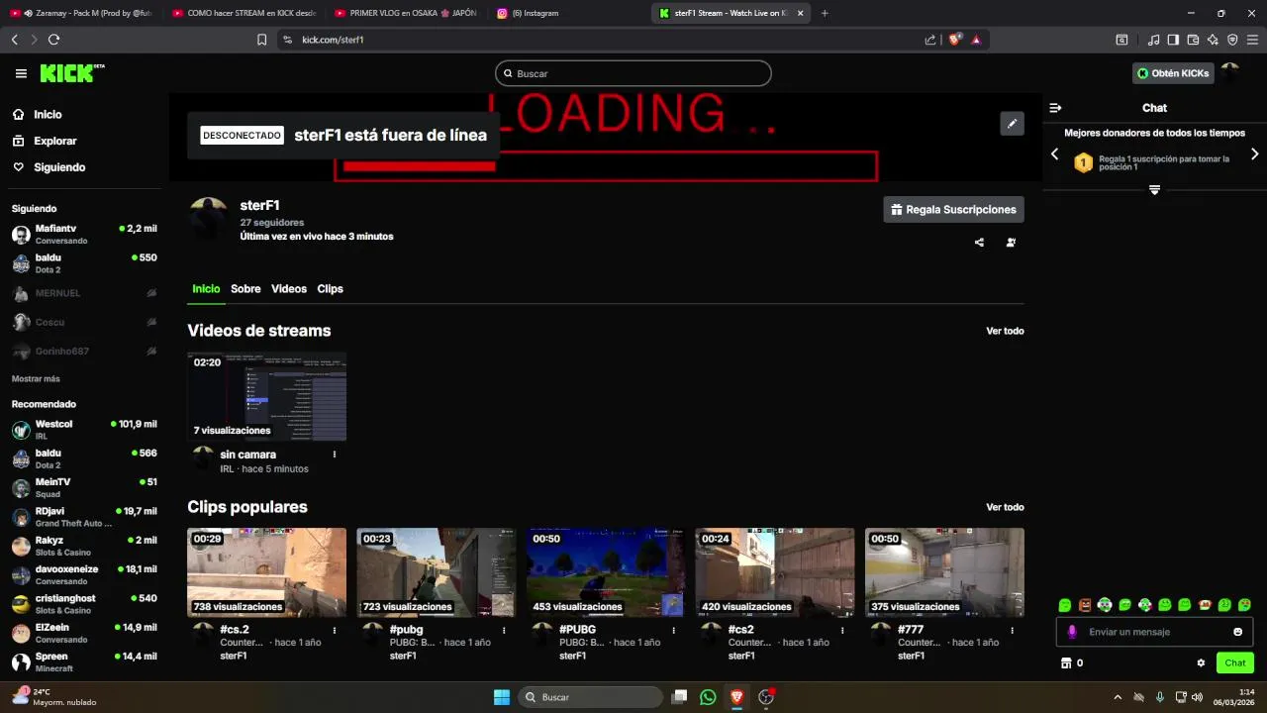
Task: Play the #777 clip thumbnail
Action: [944, 572]
